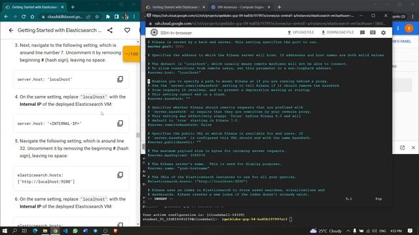Image resolution: width=419 pixels, height=235 pixels.
Task: Open the INFO PANEL link in Cloud Console
Action: 401,41
